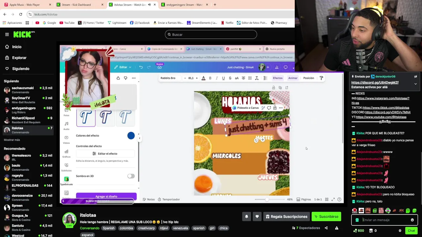Open the Netflix bookmark
422x237 pixels.
(227, 23)
